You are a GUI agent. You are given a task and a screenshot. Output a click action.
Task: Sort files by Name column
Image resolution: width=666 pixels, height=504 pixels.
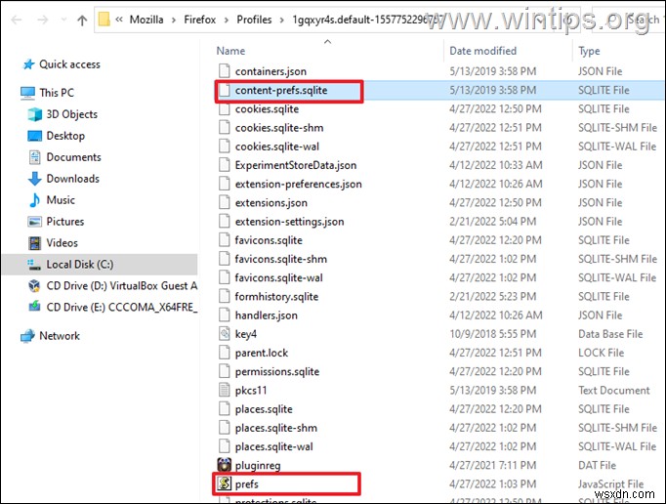pos(230,51)
